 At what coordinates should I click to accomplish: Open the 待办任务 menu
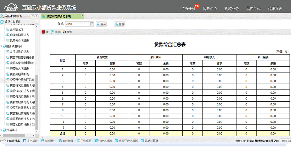[188, 8]
